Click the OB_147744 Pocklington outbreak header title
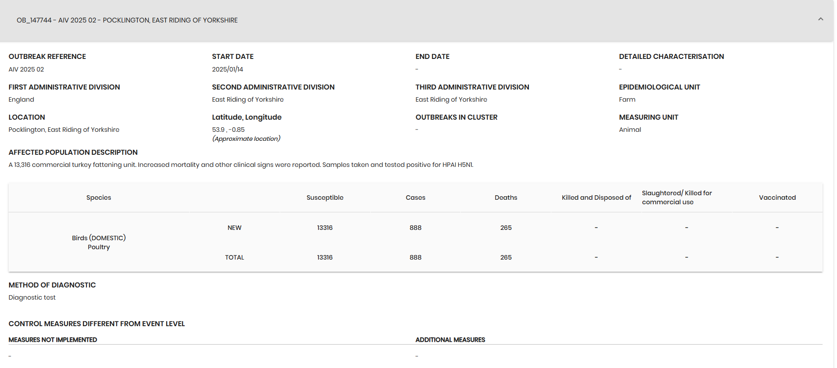The width and height of the screenshot is (837, 368). pyautogui.click(x=127, y=20)
